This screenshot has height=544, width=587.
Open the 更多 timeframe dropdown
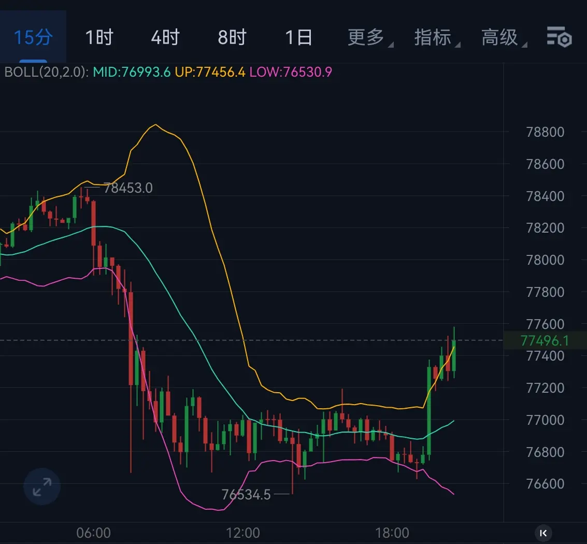point(370,37)
